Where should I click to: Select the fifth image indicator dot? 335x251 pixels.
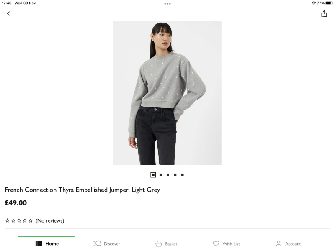183,175
